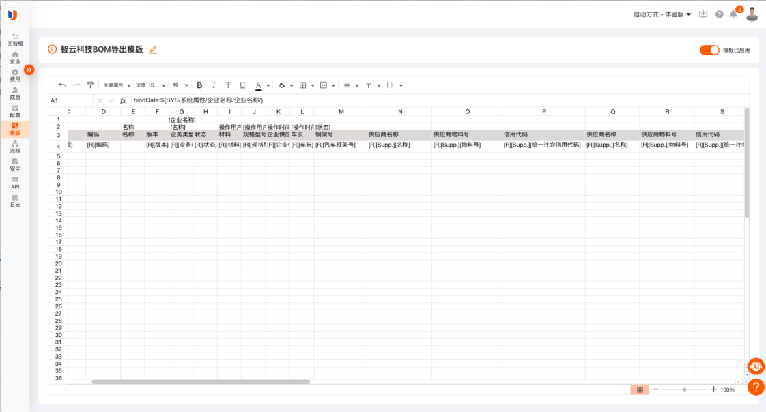Image resolution: width=766 pixels, height=412 pixels.
Task: Select the format painter tool
Action: 90,85
